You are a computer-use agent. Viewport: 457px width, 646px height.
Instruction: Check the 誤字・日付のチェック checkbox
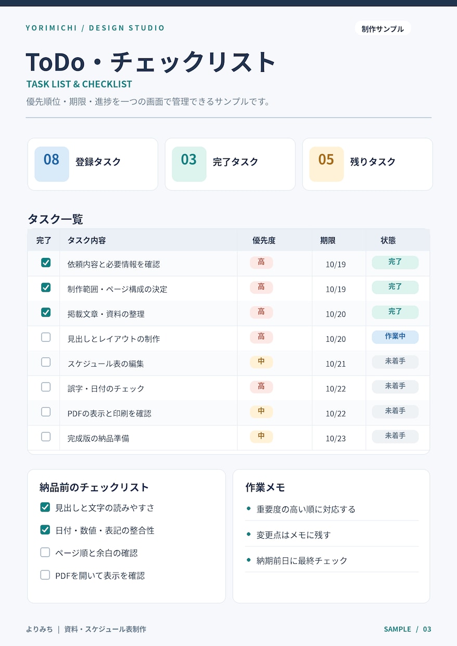(46, 387)
